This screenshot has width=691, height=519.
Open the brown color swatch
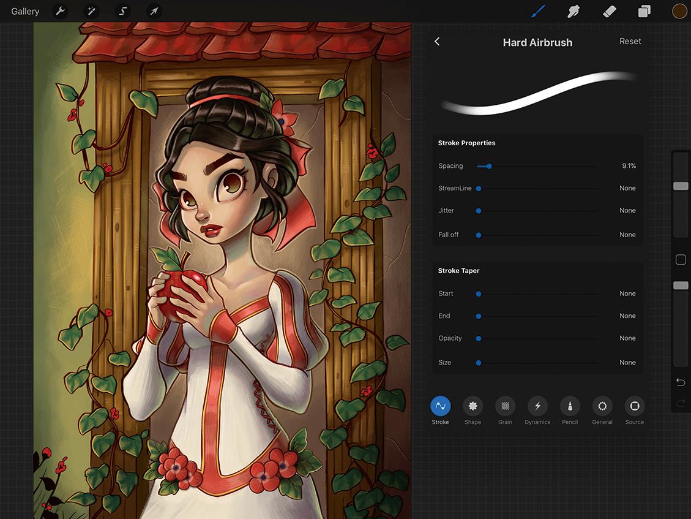coord(679,11)
